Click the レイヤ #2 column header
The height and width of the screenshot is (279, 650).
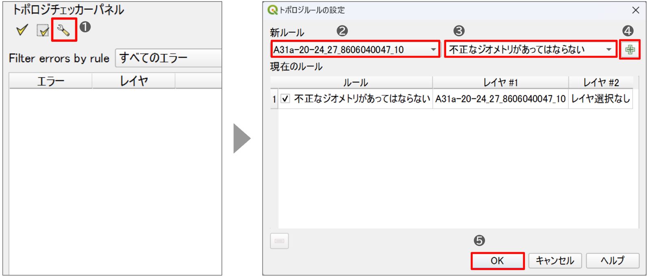601,82
